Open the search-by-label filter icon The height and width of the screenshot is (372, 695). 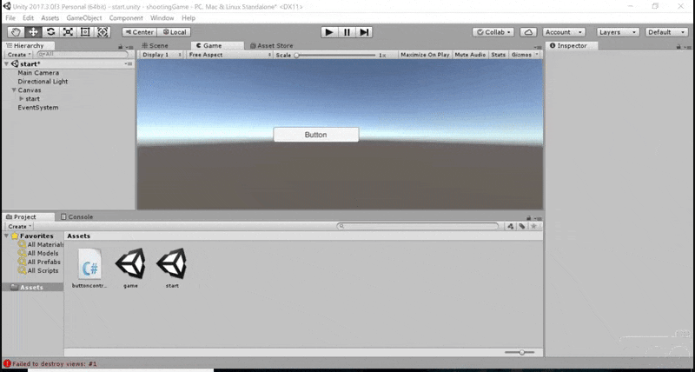(x=522, y=226)
